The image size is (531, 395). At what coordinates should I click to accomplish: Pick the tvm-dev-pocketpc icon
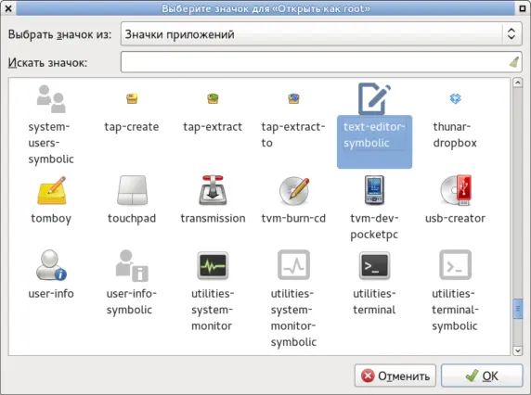[374, 190]
